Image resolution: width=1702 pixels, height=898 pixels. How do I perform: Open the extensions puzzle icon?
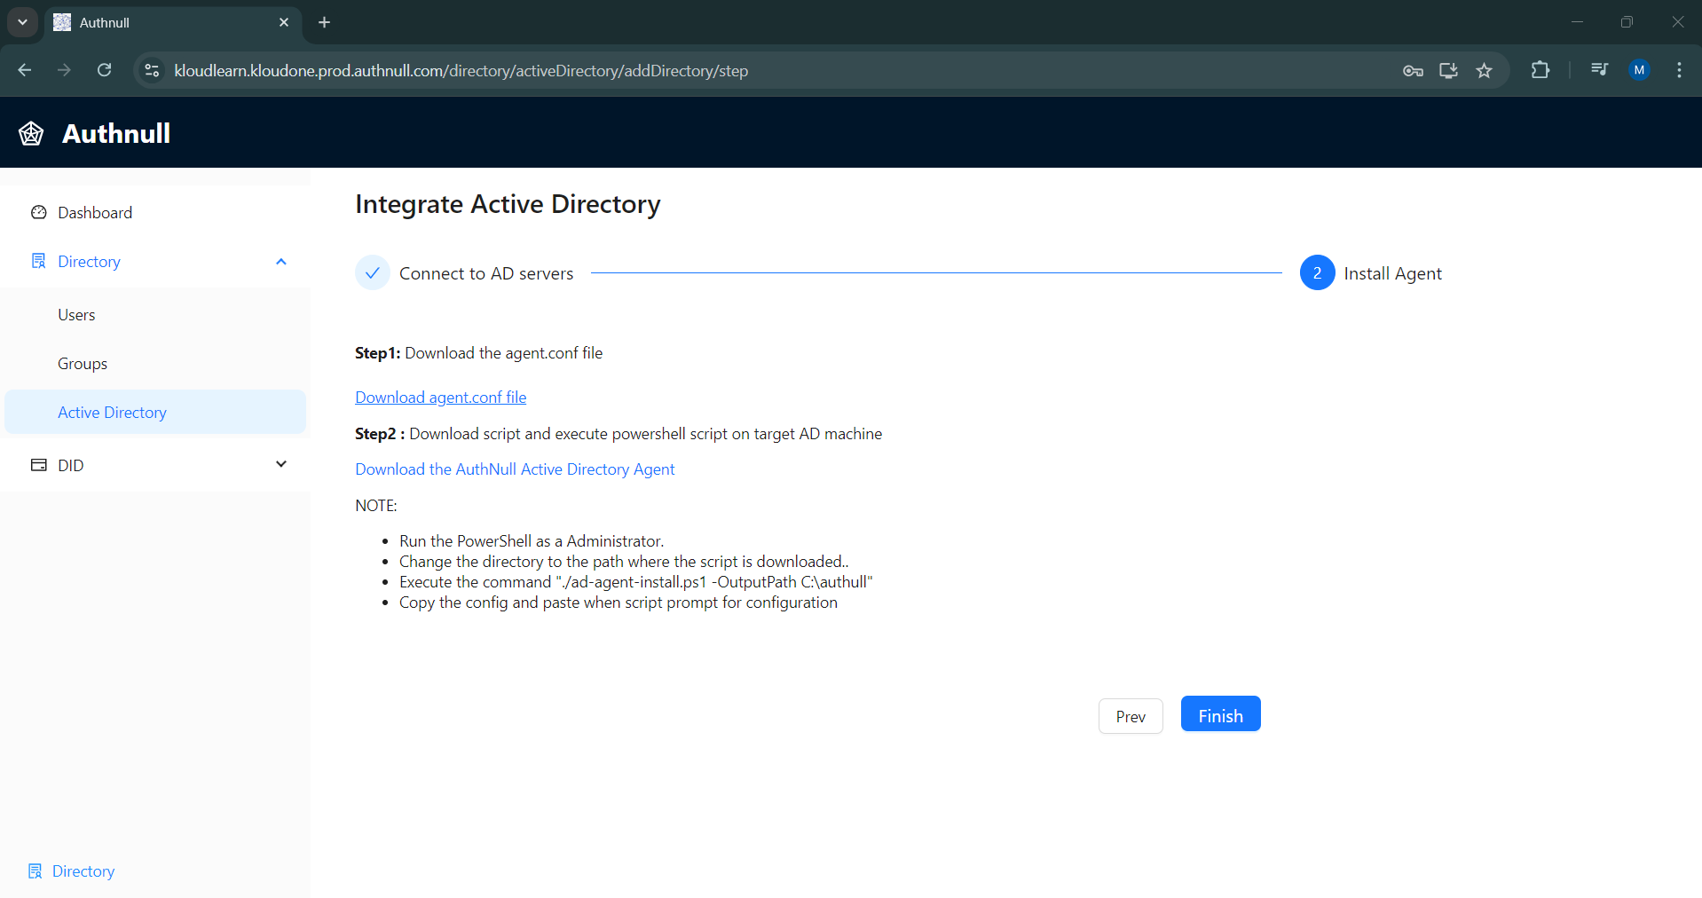(1540, 70)
